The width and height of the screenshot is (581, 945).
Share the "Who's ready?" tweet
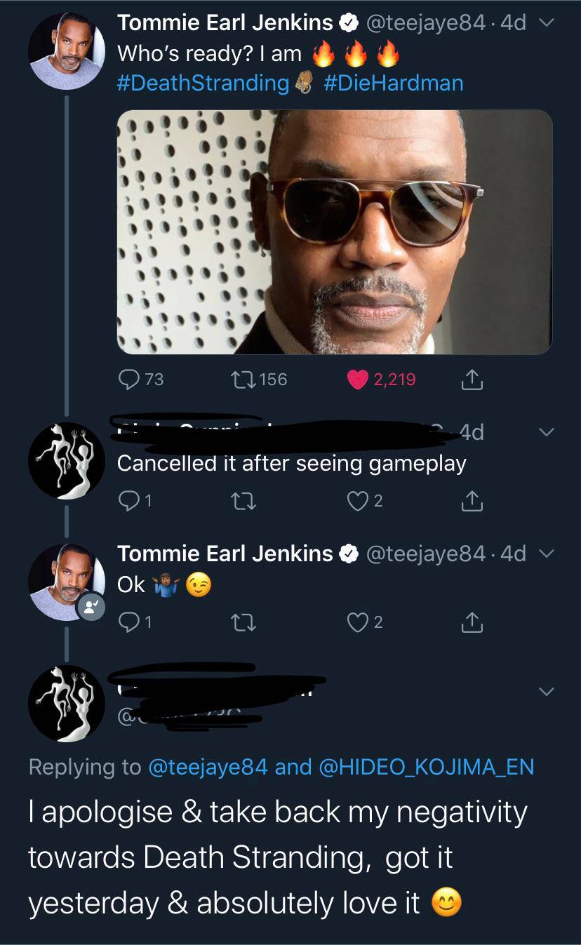click(473, 380)
